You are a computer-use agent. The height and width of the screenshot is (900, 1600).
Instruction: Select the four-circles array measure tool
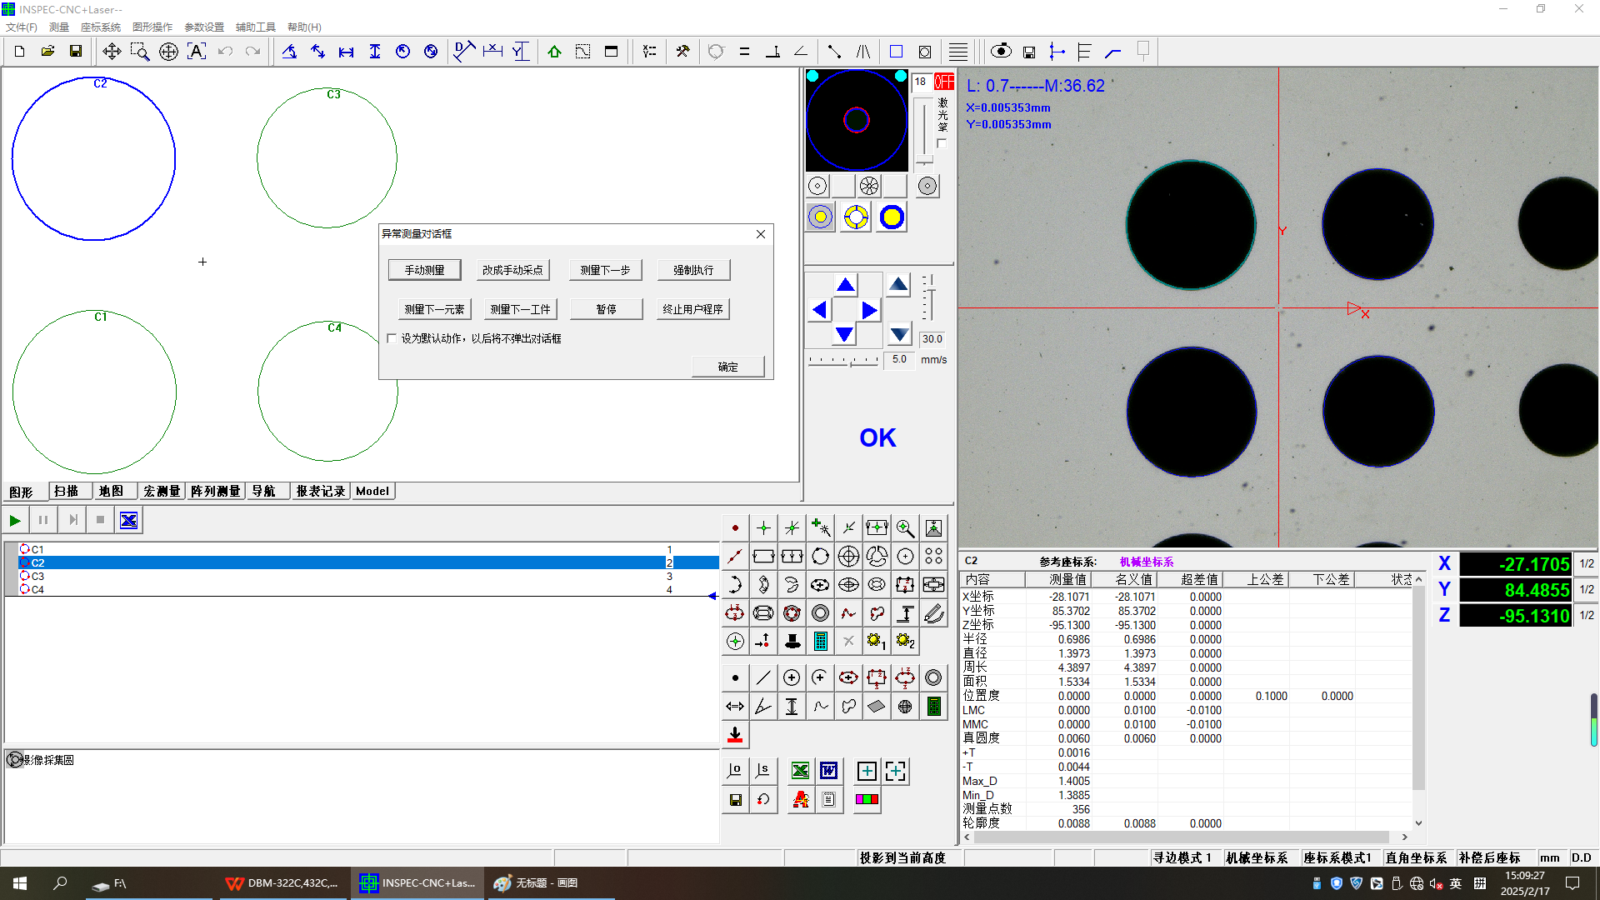[933, 556]
